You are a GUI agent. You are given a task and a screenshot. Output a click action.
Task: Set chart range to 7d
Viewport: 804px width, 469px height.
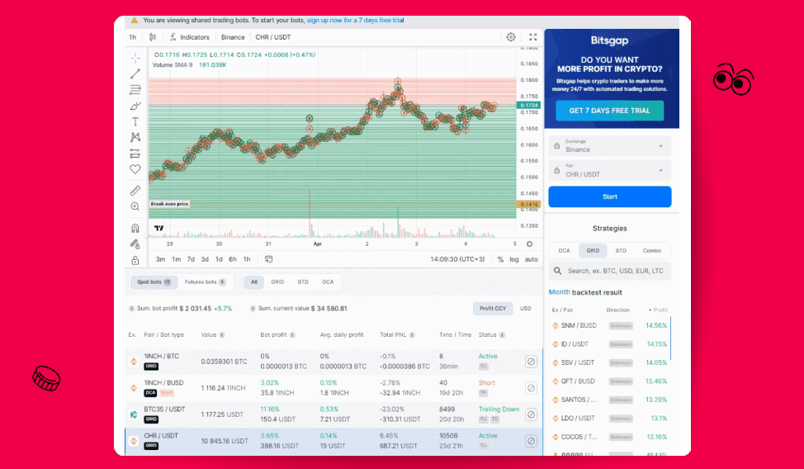[x=191, y=259]
